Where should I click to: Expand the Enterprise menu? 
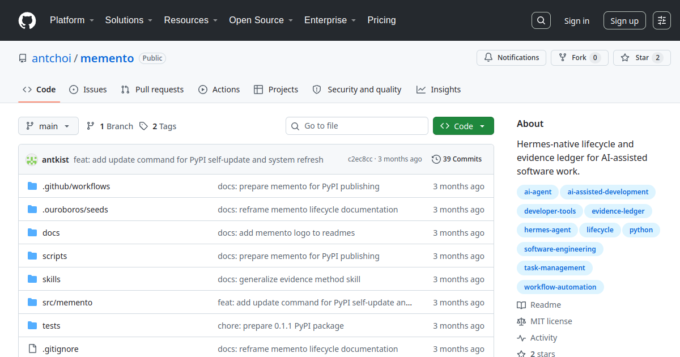330,20
